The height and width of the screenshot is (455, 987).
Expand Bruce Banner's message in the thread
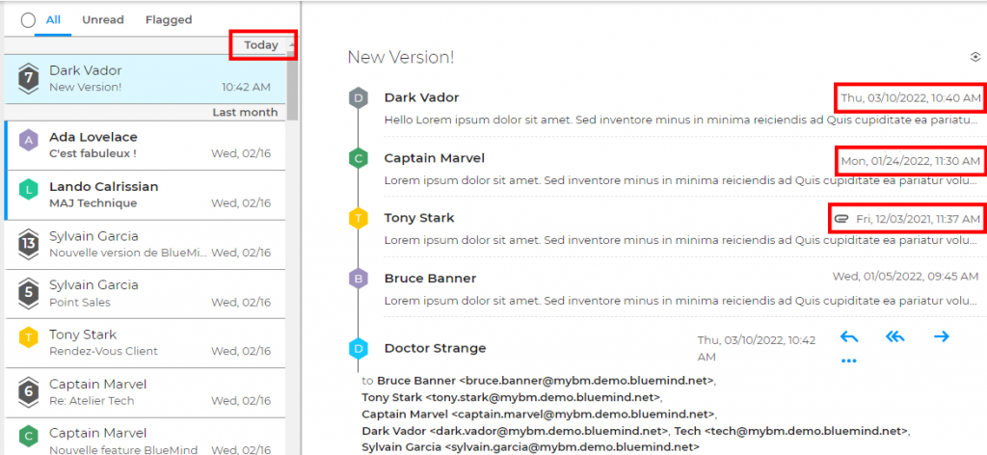pyautogui.click(x=682, y=289)
